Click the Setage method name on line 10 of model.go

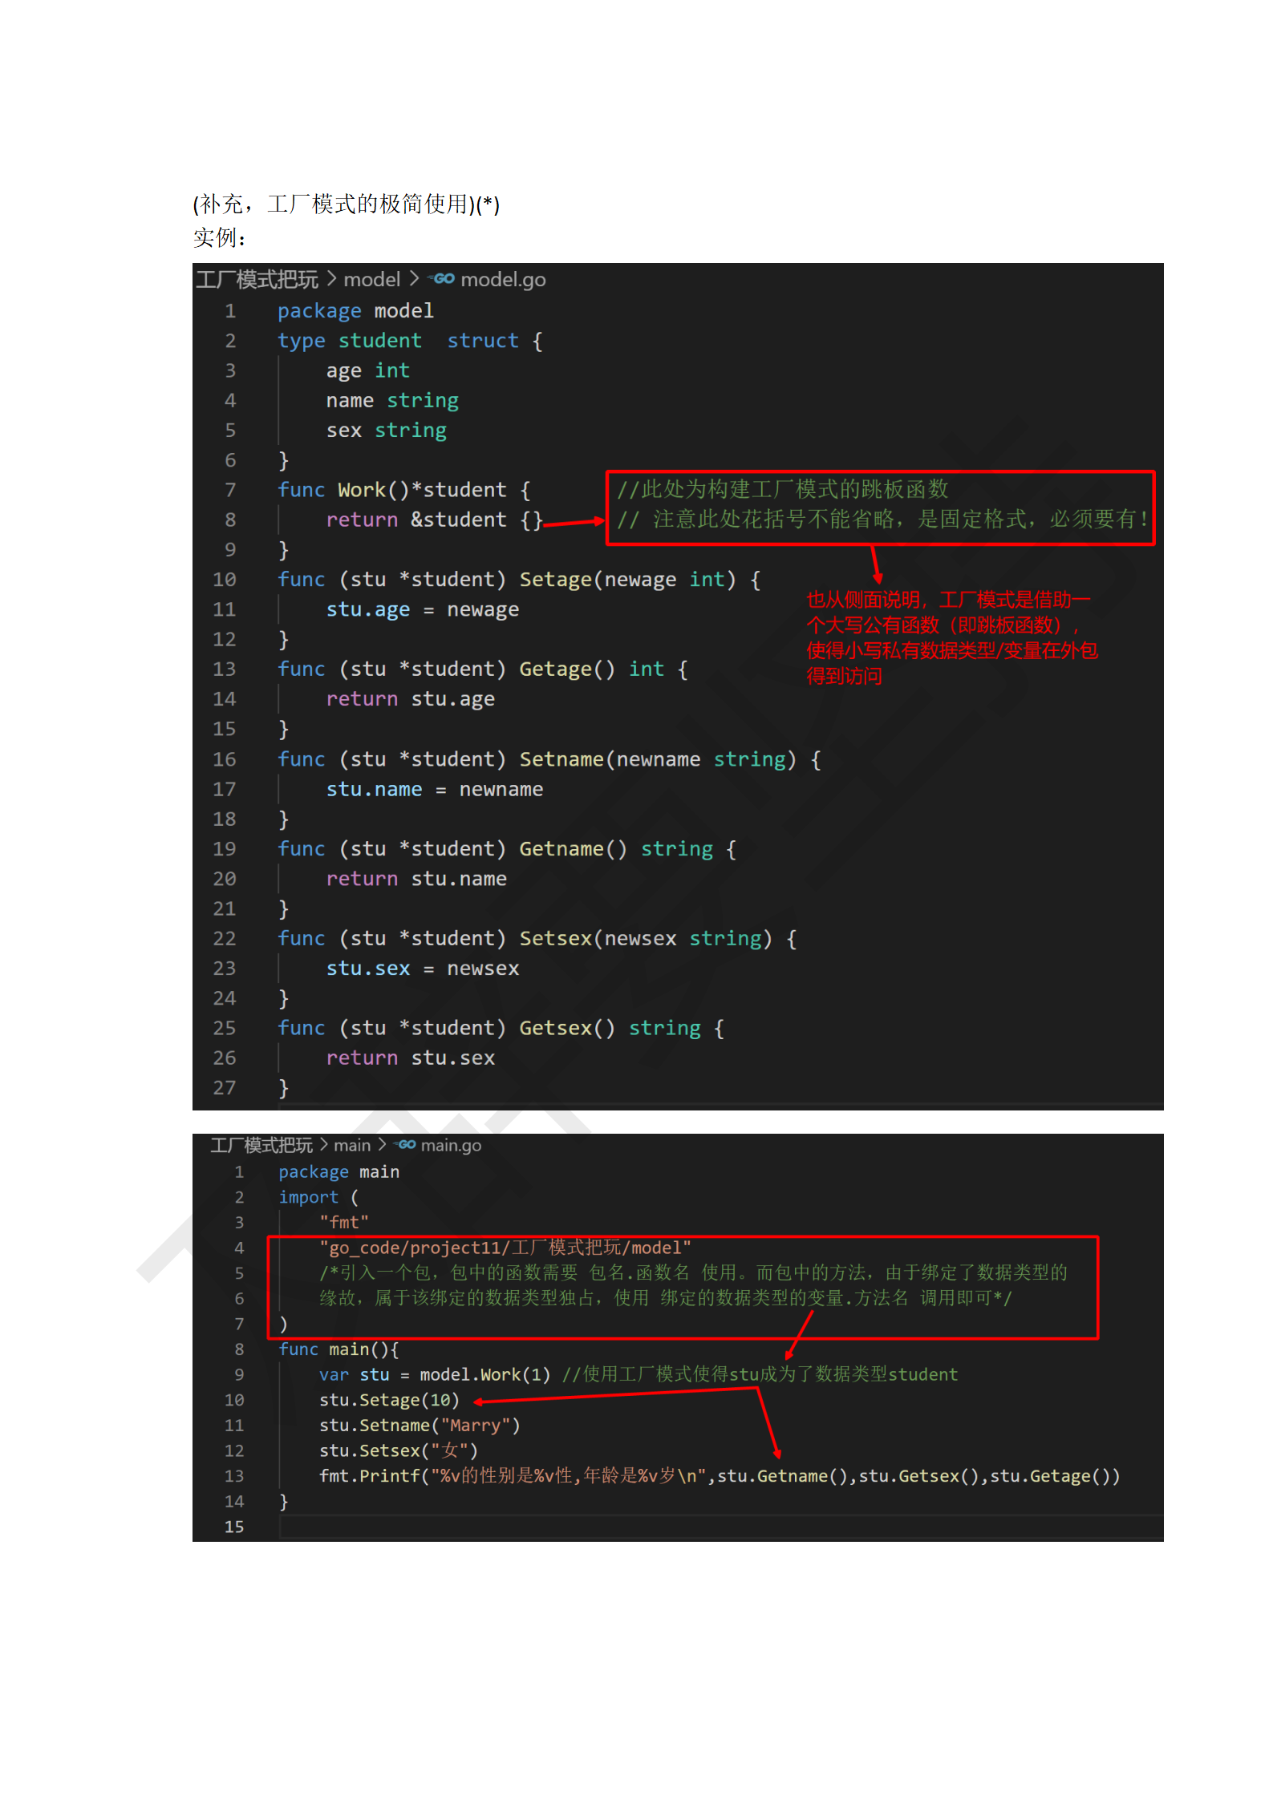point(555,580)
